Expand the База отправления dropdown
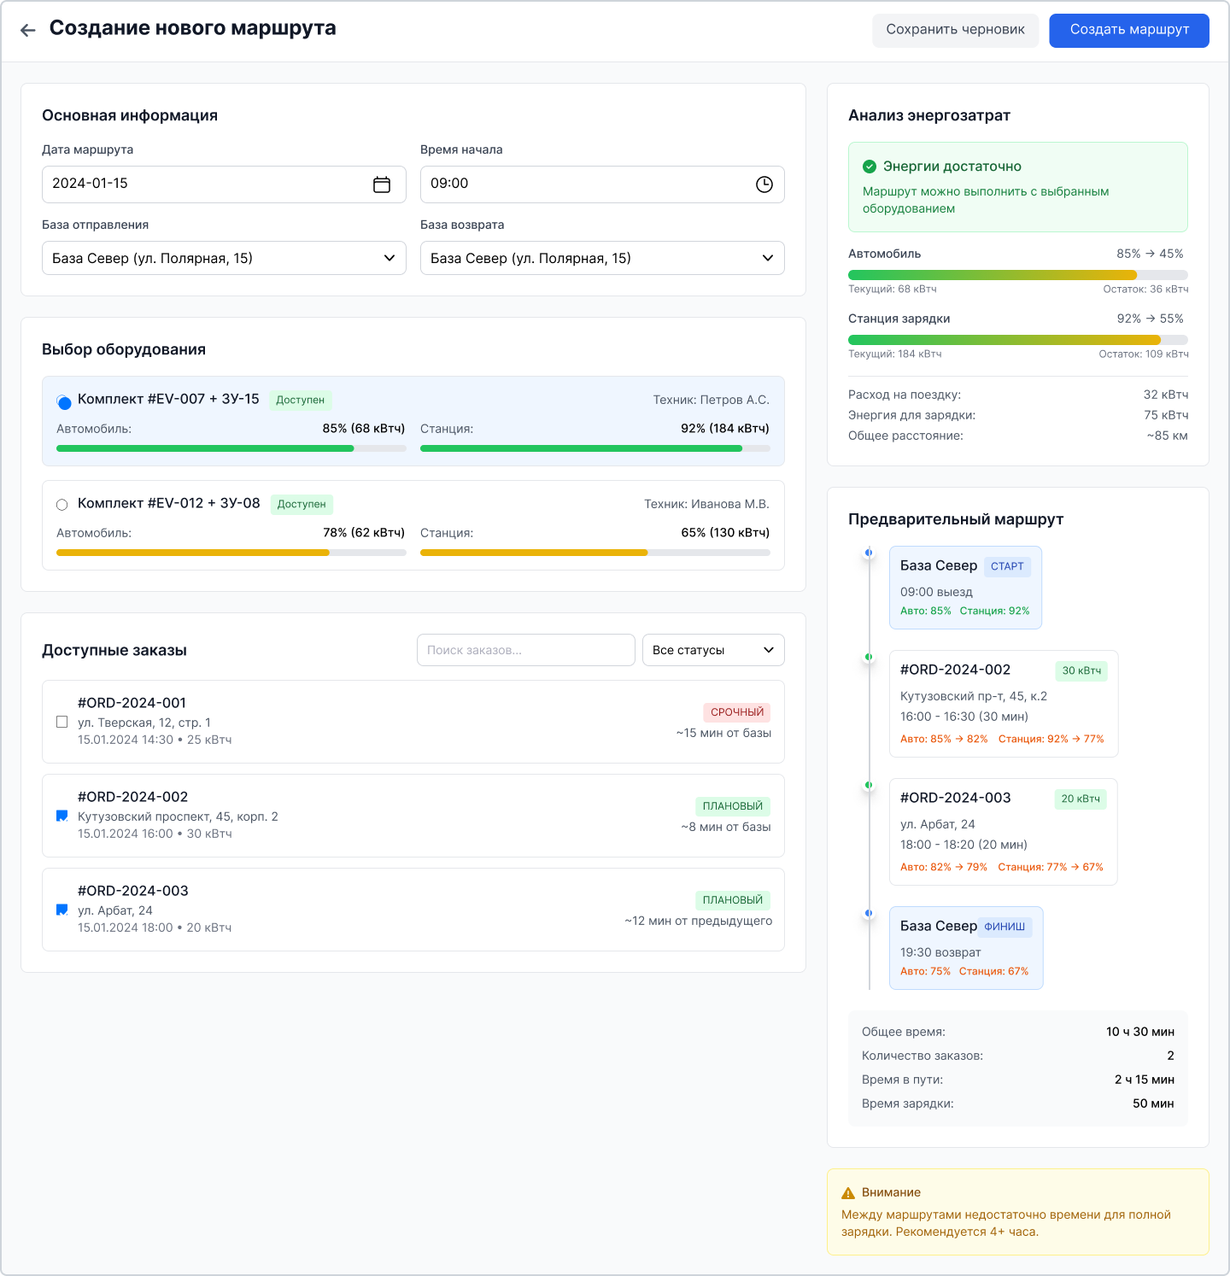The image size is (1230, 1276). pyautogui.click(x=224, y=258)
